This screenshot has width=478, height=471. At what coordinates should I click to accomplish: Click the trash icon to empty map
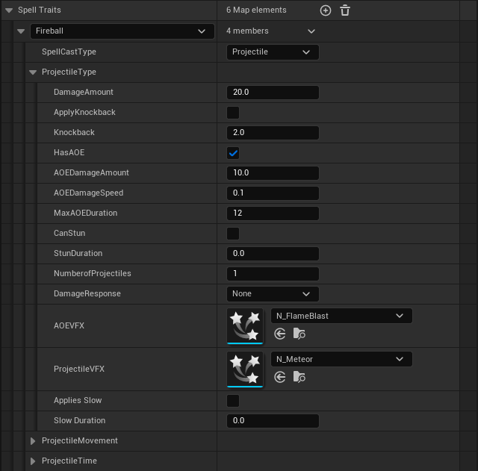tap(345, 10)
